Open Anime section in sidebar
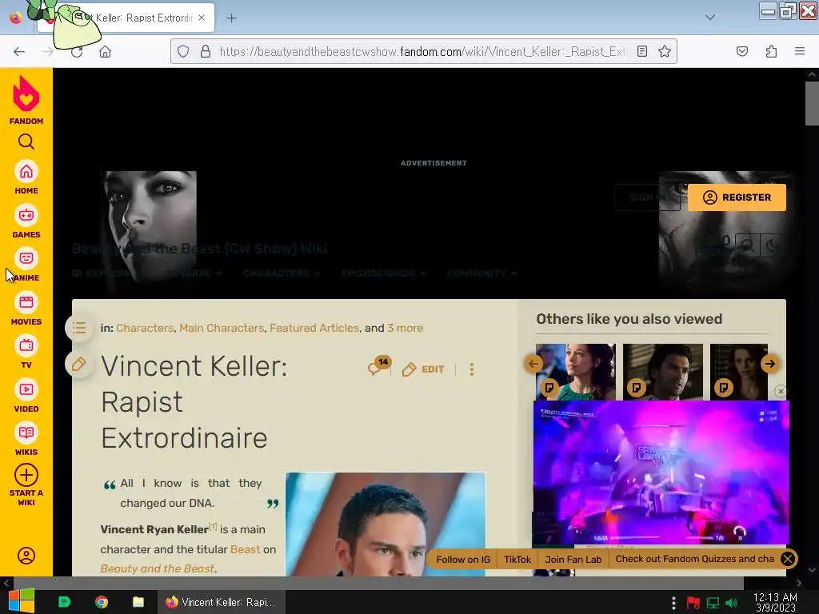819x614 pixels. [x=26, y=265]
